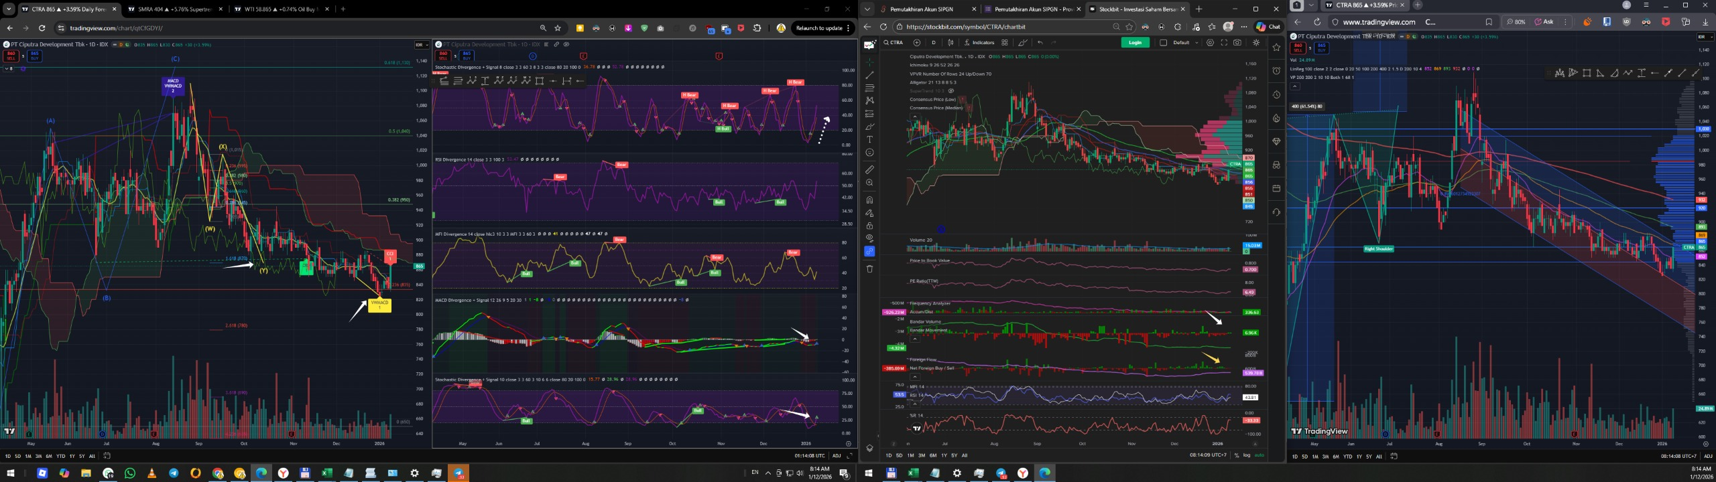Open IDR currency dropdown in left TradingView chart
Image resolution: width=1716 pixels, height=482 pixels.
pyautogui.click(x=422, y=44)
